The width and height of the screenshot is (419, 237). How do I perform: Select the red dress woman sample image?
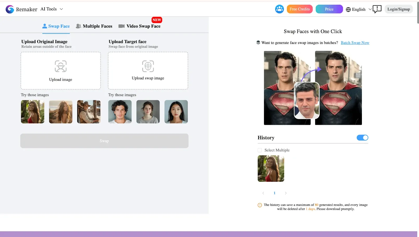[x=32, y=112]
